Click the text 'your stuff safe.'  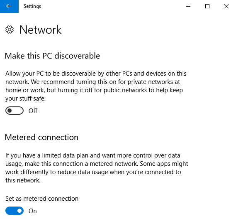(25, 98)
